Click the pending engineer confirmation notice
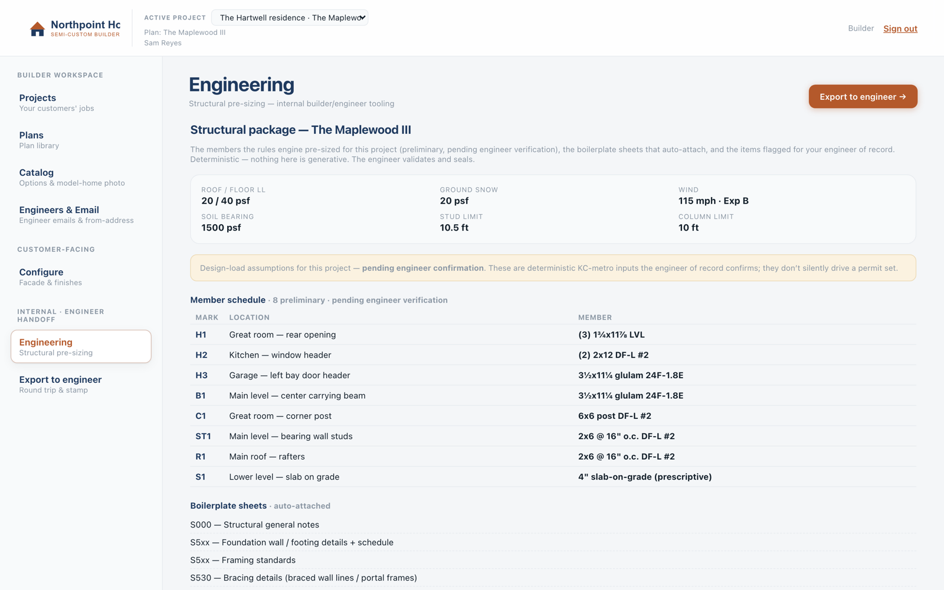This screenshot has height=590, width=944. tap(553, 268)
